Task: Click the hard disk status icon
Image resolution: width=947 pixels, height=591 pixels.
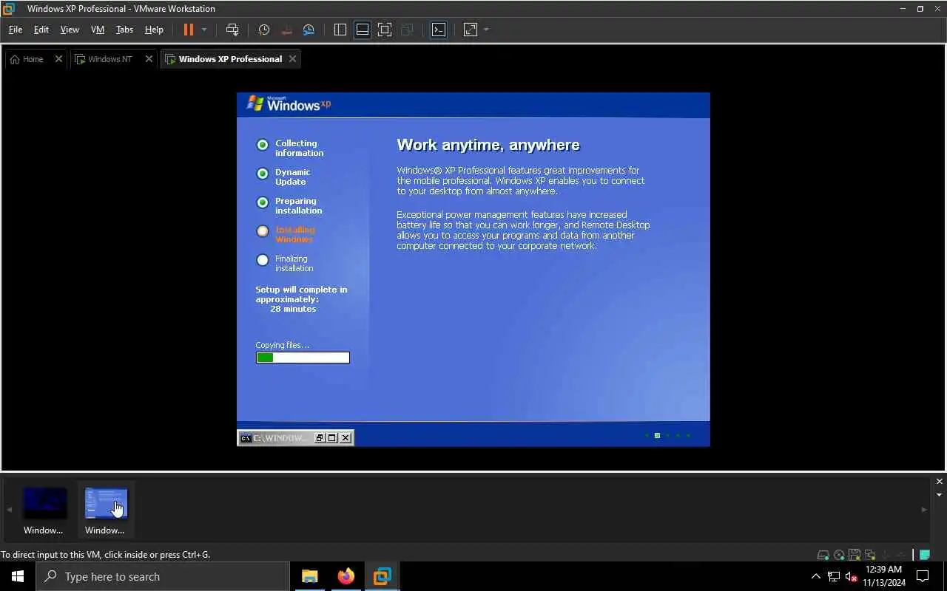Action: click(823, 555)
